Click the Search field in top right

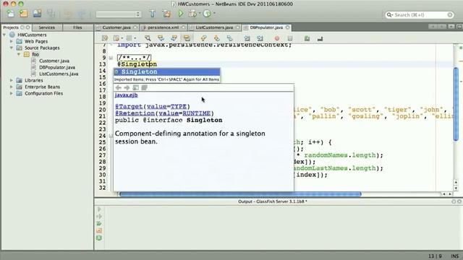420,14
